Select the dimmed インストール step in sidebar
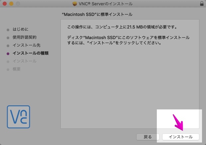Image resolution: width=206 pixels, height=145 pixels. (25, 61)
